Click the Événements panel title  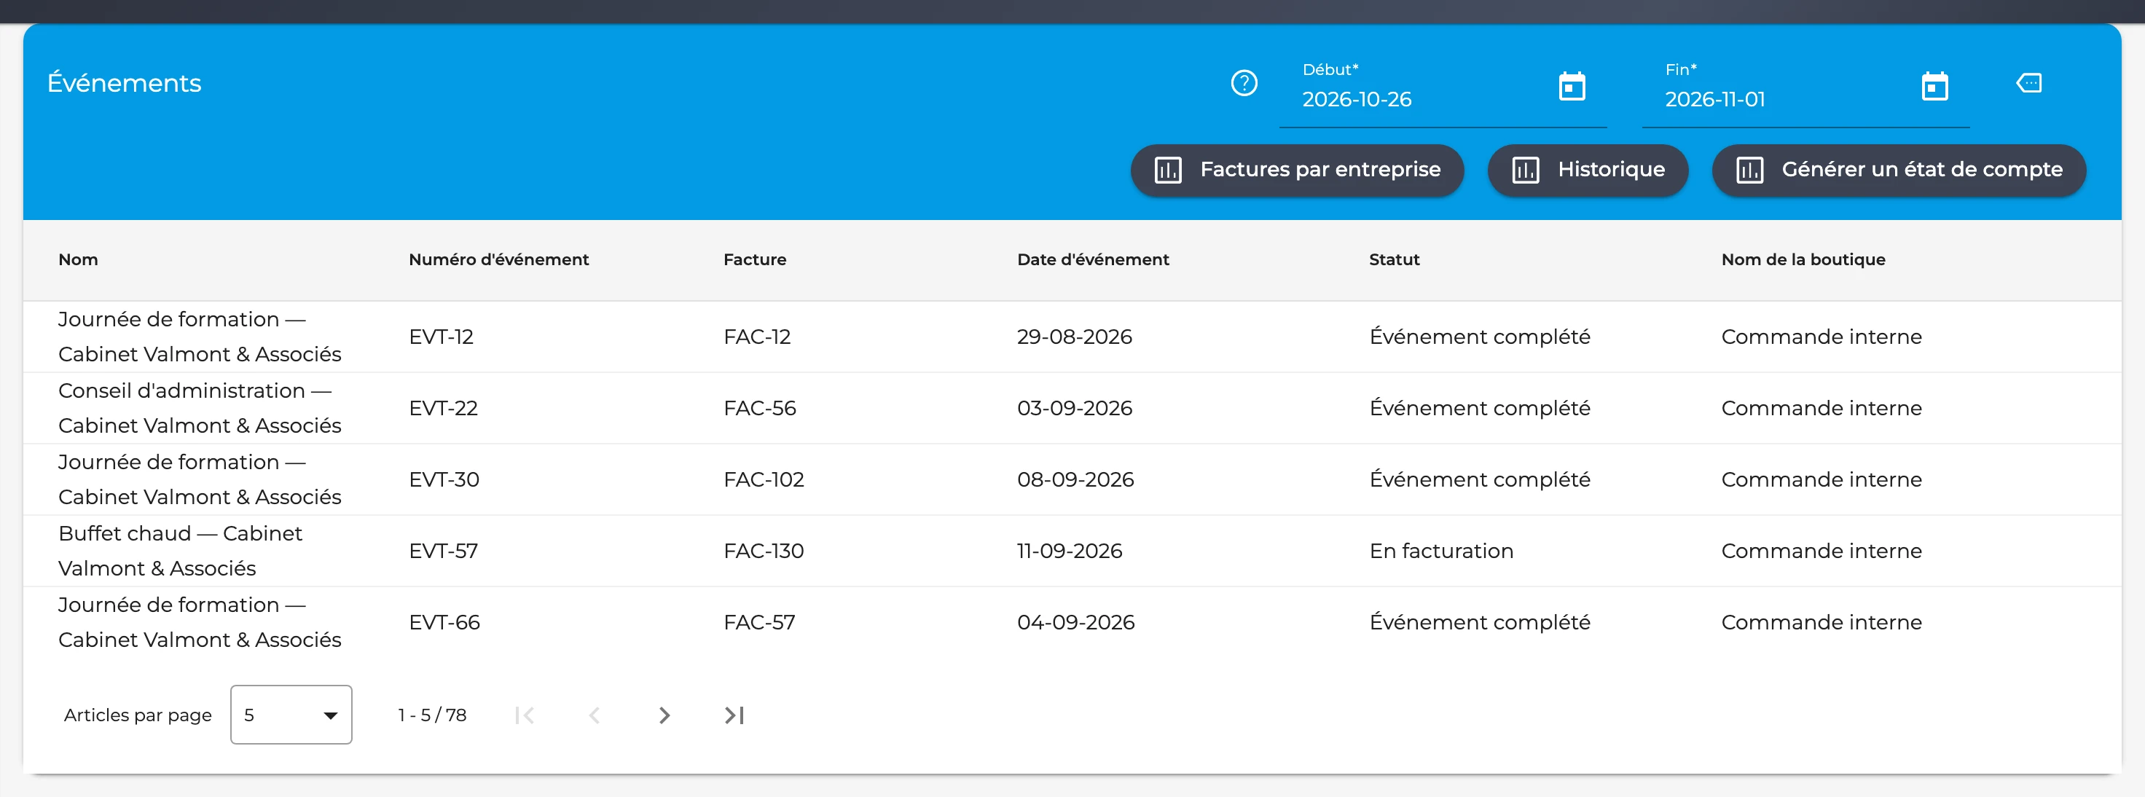coord(124,83)
